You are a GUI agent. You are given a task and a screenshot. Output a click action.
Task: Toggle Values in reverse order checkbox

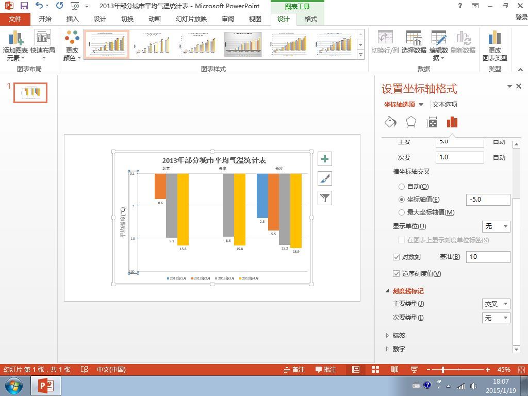pyautogui.click(x=397, y=273)
